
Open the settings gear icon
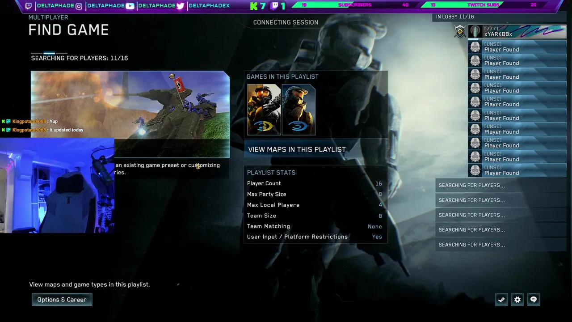517,300
